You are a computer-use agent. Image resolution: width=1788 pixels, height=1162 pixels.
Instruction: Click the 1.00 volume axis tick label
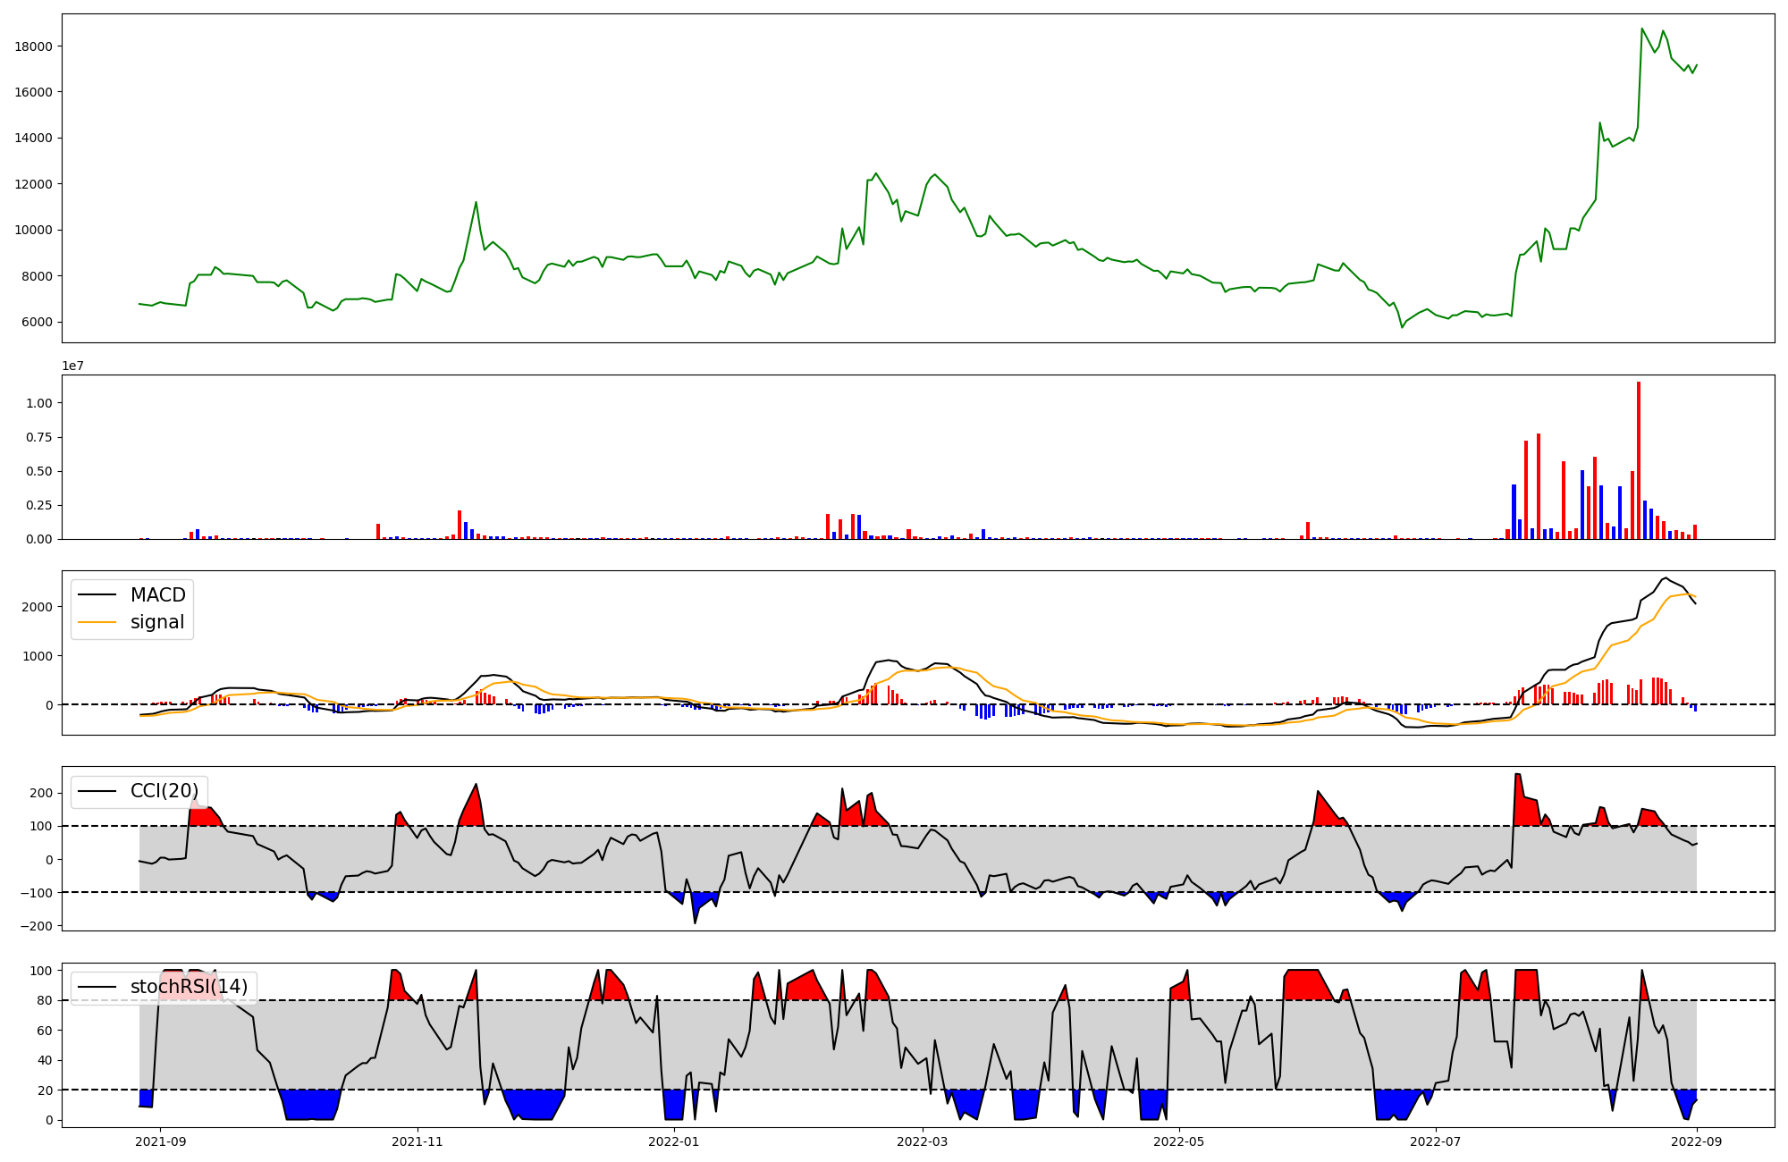click(x=38, y=404)
